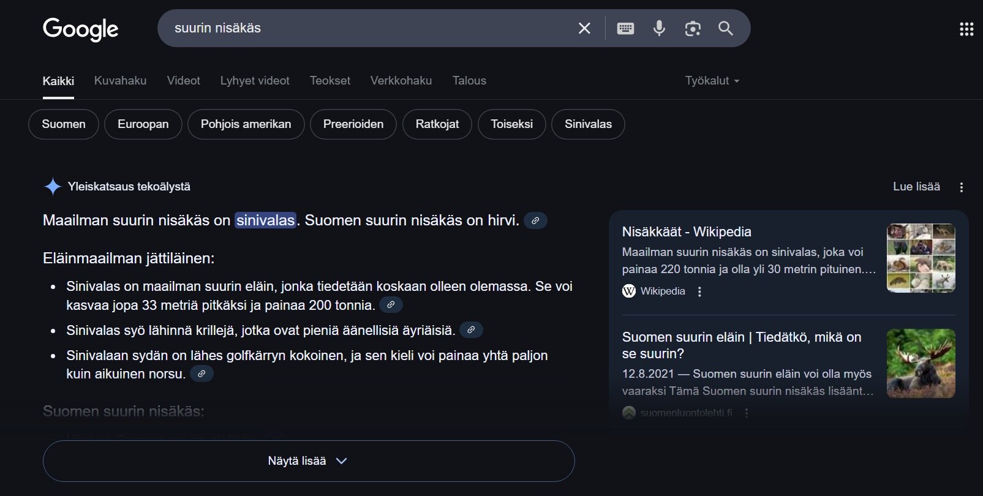The height and width of the screenshot is (496, 983).
Task: Open the Videot tab
Action: 184,81
